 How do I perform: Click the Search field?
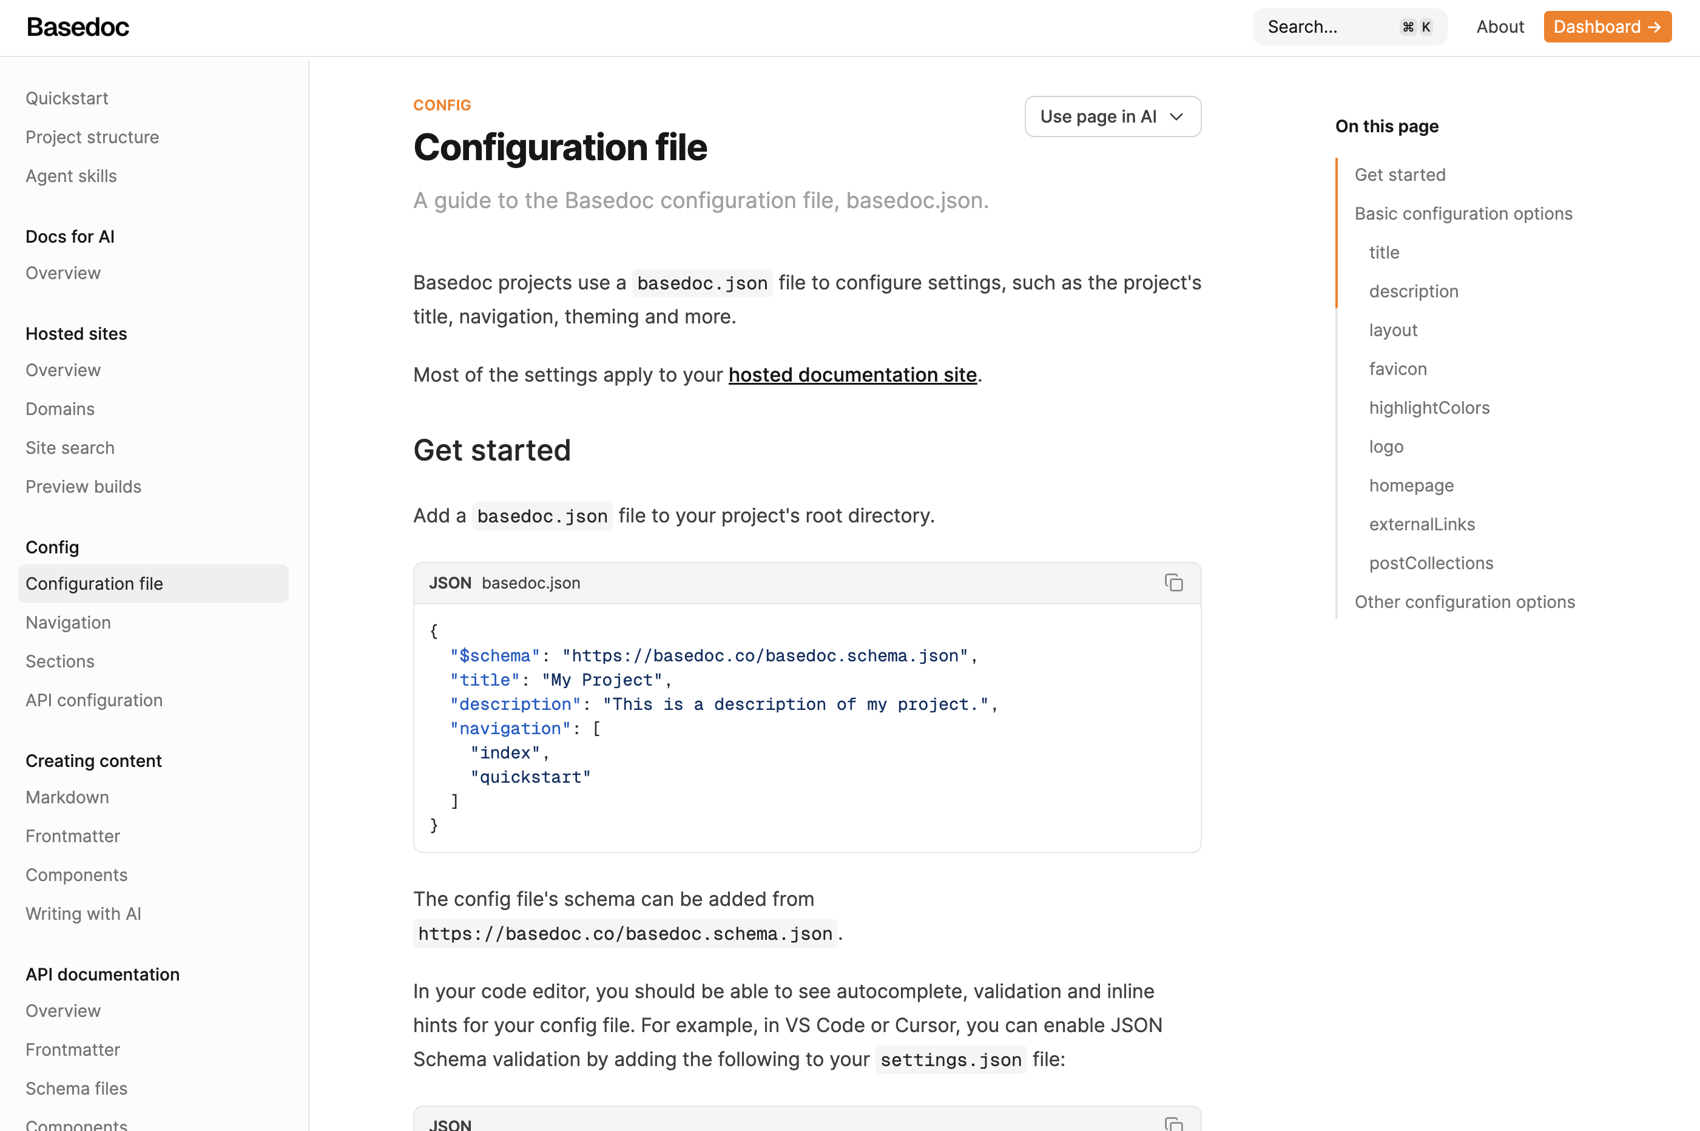click(x=1349, y=27)
